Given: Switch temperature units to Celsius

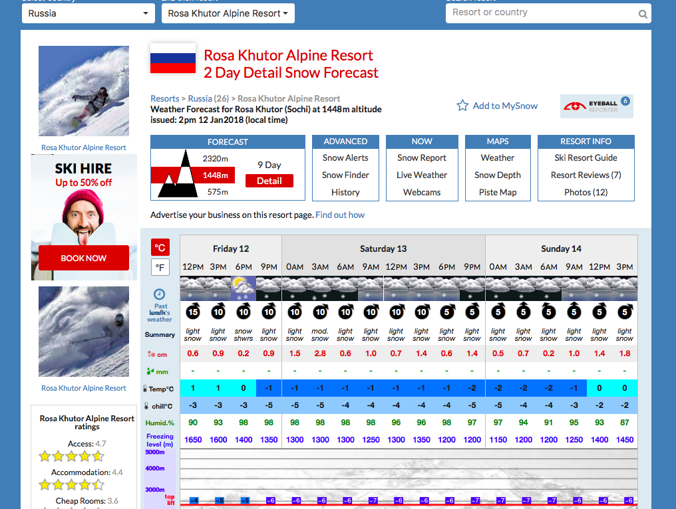Looking at the screenshot, I should point(160,248).
